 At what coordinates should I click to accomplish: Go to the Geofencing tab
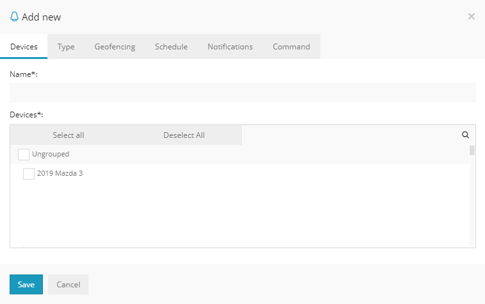(x=115, y=47)
